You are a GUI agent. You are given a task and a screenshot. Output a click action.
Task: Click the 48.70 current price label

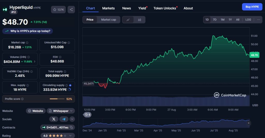(x=254, y=55)
